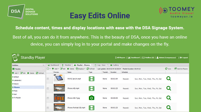Click video type icon of Phone HD.mp4
201x112 pixels.
tap(92, 88)
